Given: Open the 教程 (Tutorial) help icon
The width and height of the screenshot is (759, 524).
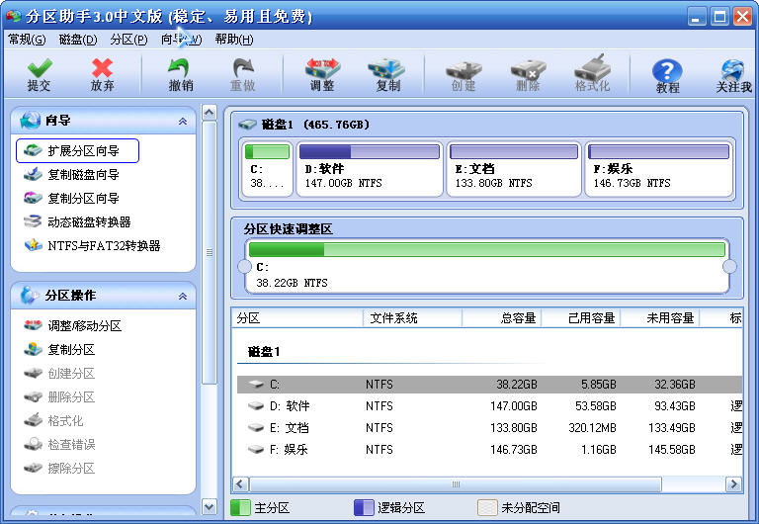Looking at the screenshot, I should tap(667, 71).
